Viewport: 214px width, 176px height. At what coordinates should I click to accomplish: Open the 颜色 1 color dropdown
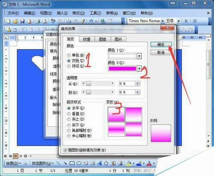point(139,56)
